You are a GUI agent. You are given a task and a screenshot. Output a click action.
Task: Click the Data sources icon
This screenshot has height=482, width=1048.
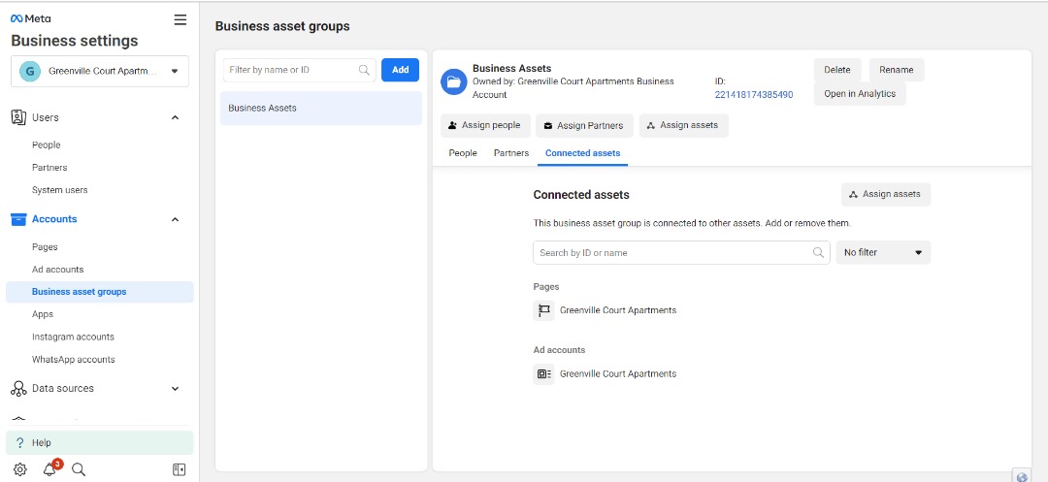(18, 389)
